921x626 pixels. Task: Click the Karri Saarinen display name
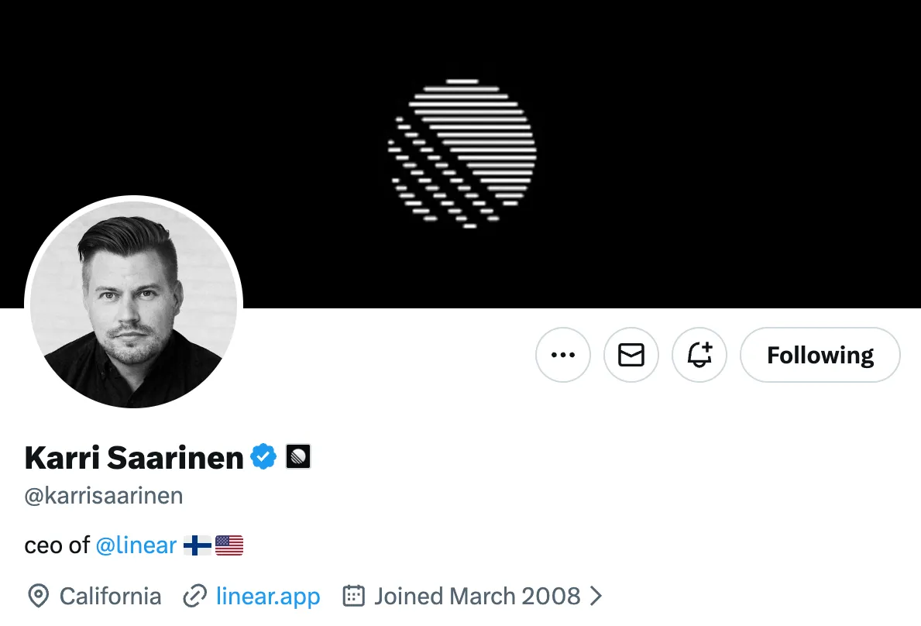click(134, 458)
